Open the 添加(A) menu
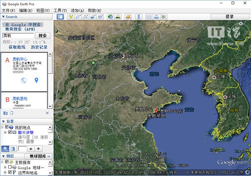The height and width of the screenshot is (176, 251). pos(77,10)
